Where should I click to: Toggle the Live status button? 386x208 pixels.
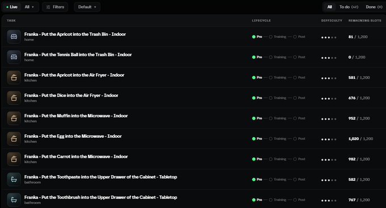12,7
